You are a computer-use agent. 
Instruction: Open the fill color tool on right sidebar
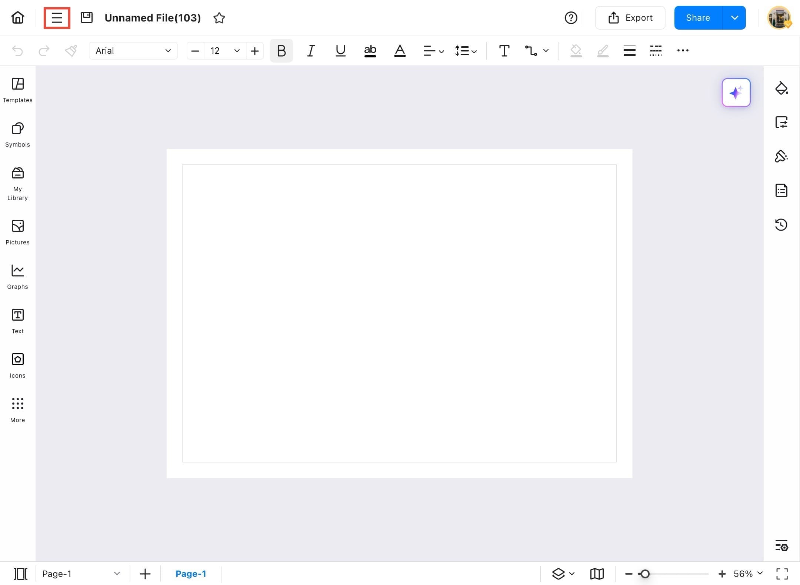pyautogui.click(x=781, y=88)
